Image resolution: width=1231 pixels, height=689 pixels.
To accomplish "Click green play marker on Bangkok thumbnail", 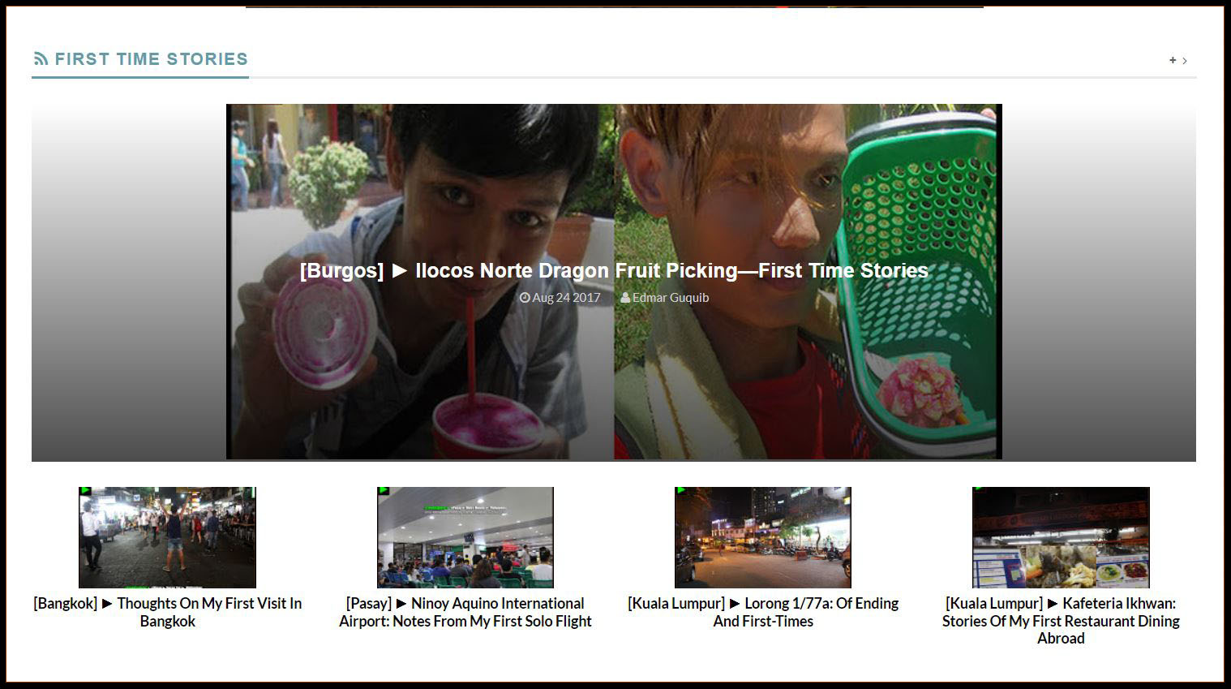I will point(84,491).
